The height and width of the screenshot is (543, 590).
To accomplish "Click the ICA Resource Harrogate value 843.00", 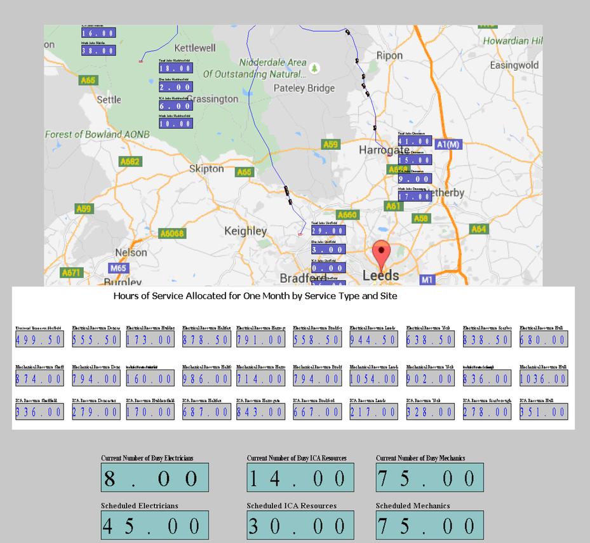I will coord(261,412).
